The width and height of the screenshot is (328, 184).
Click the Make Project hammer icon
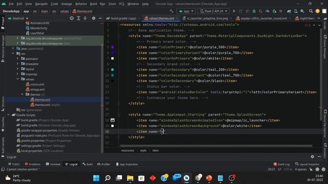[x=172, y=11]
